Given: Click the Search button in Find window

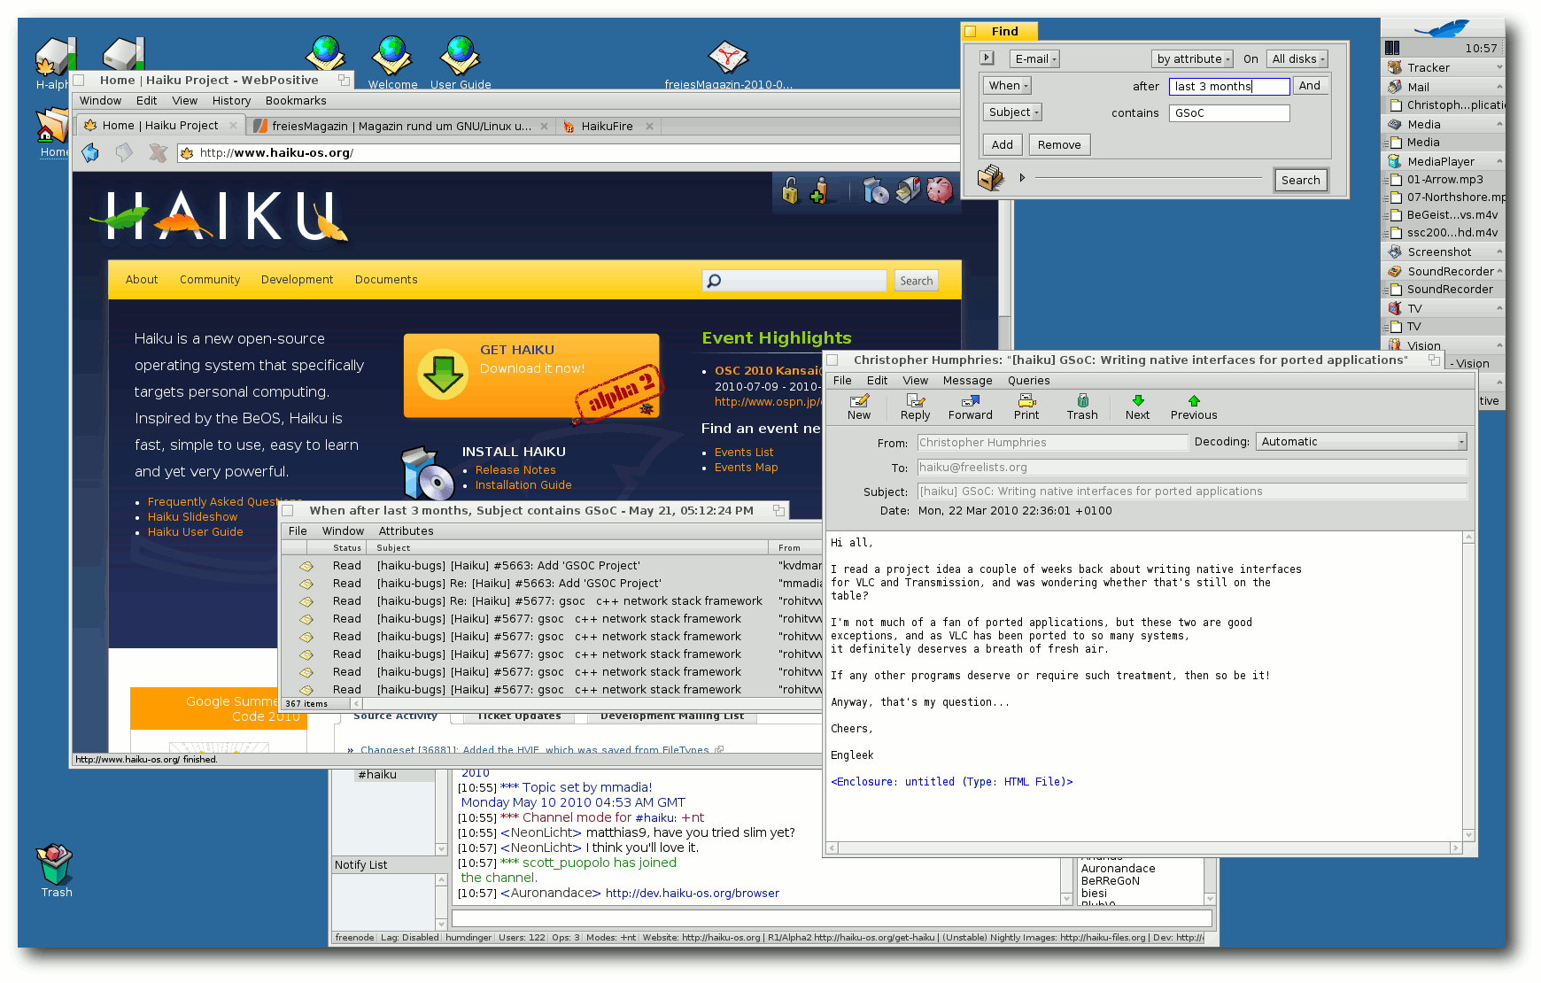Looking at the screenshot, I should (1300, 181).
